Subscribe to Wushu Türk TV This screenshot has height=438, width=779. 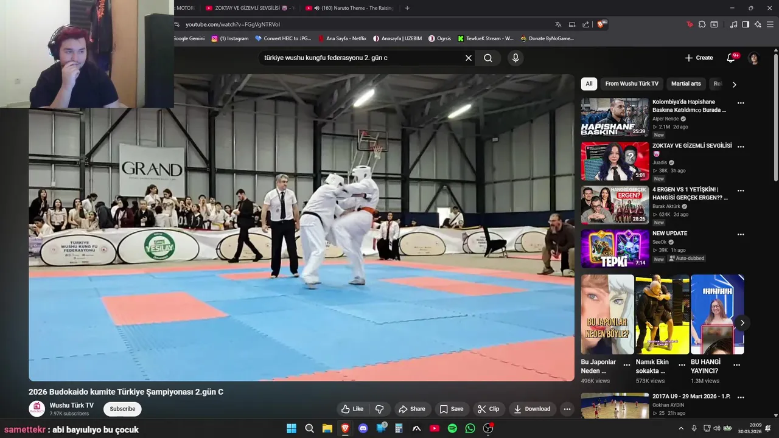pos(122,409)
